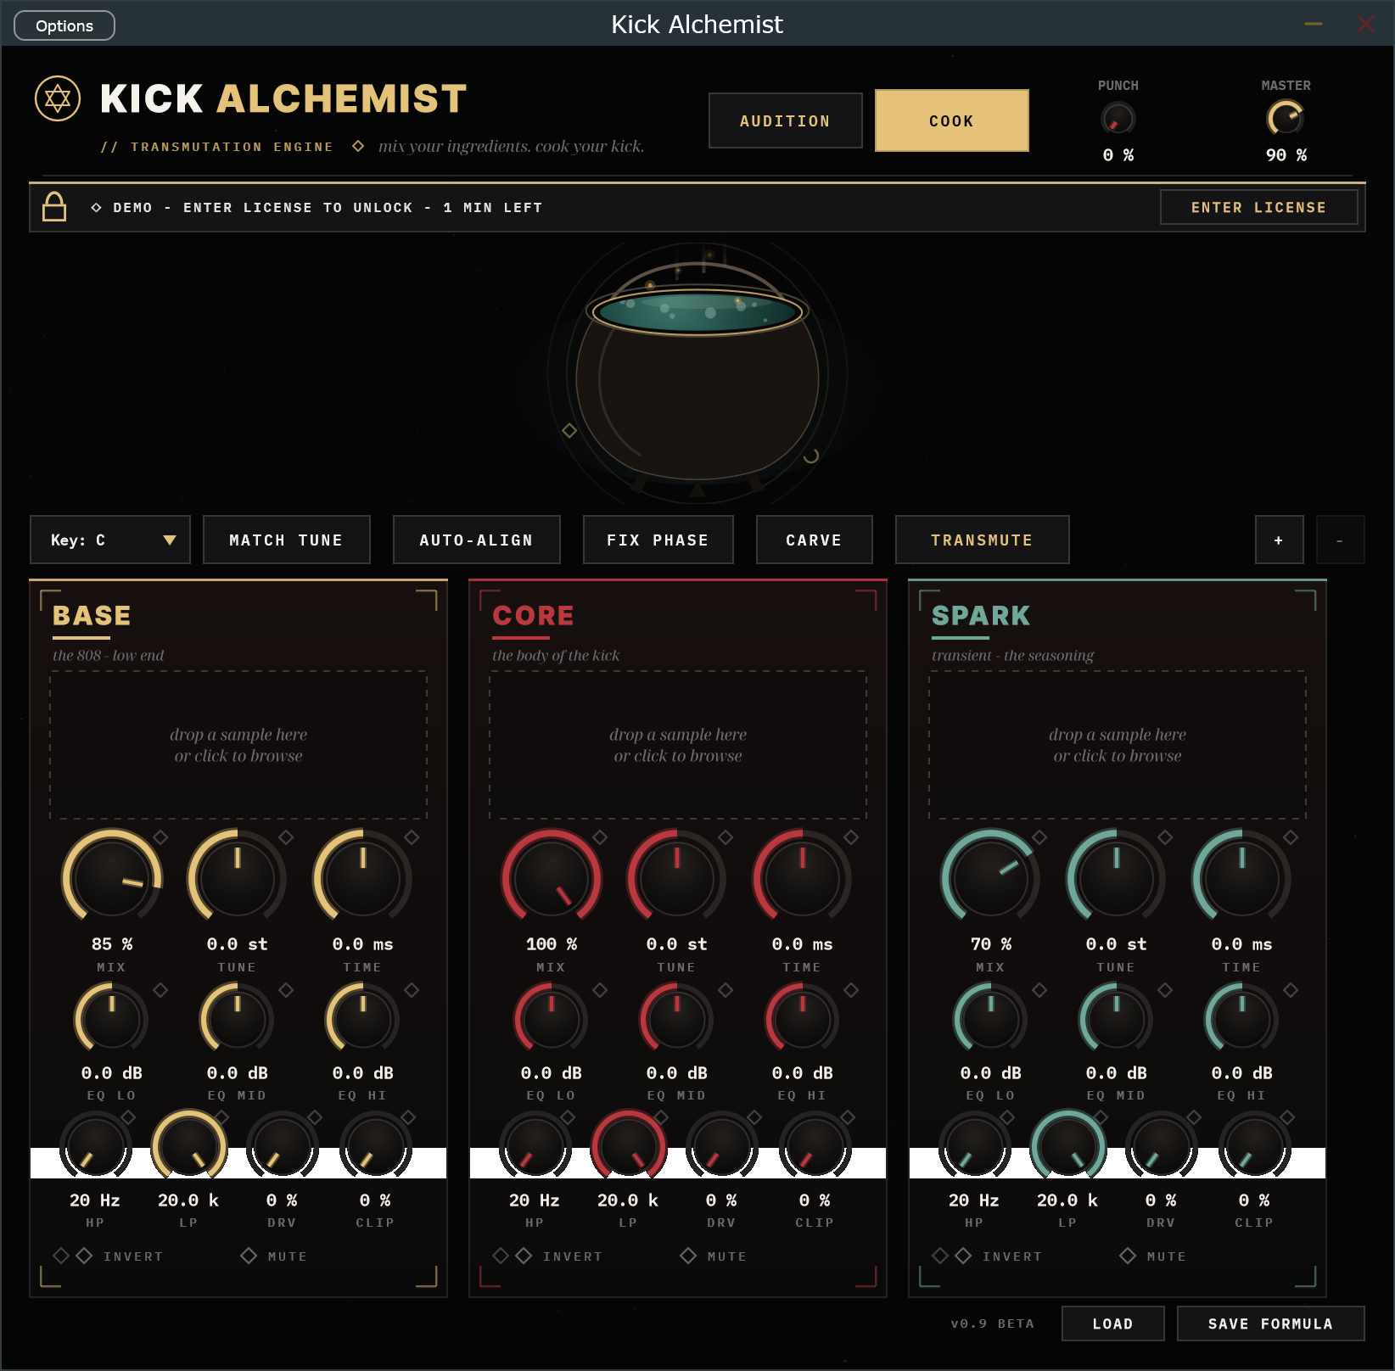Toggle INVERT on the CORE layer
Image resolution: width=1395 pixels, height=1371 pixels.
click(559, 1256)
